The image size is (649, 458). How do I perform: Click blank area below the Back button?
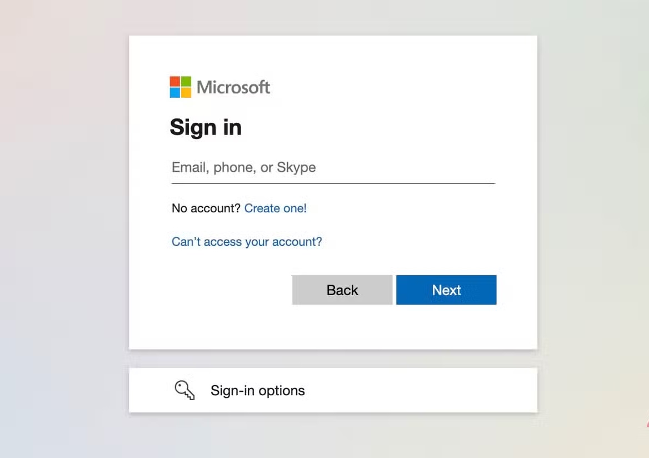point(342,327)
